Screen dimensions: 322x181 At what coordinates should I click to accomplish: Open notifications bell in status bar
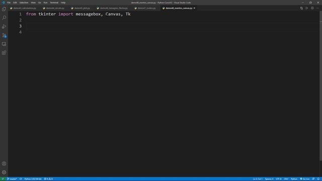(318, 179)
